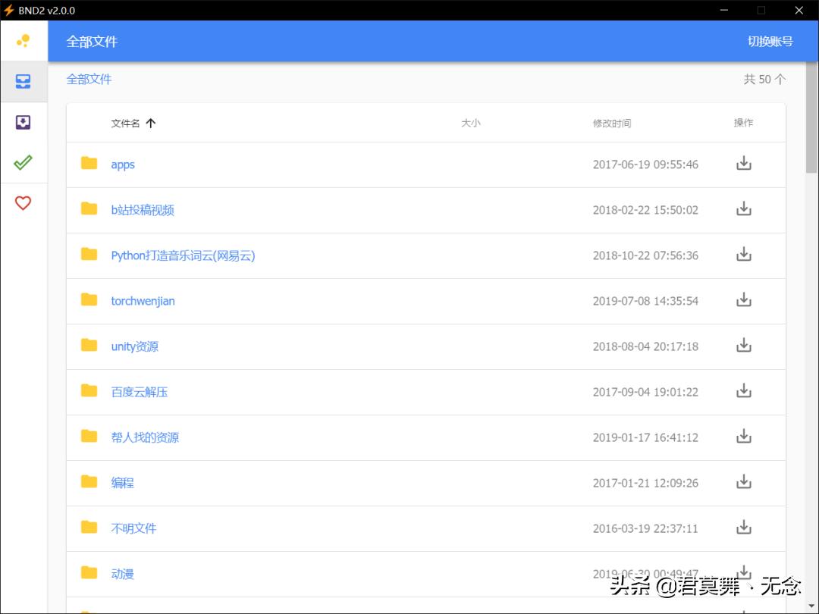Download the apps folder

(x=744, y=164)
